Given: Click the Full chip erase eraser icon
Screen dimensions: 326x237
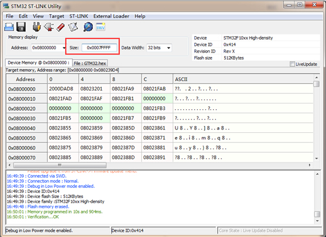Looking at the screenshot, I should click(61, 27).
